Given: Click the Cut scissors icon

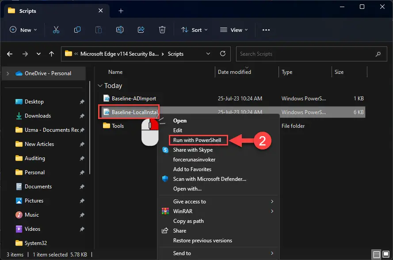Looking at the screenshot, I should pos(56,30).
